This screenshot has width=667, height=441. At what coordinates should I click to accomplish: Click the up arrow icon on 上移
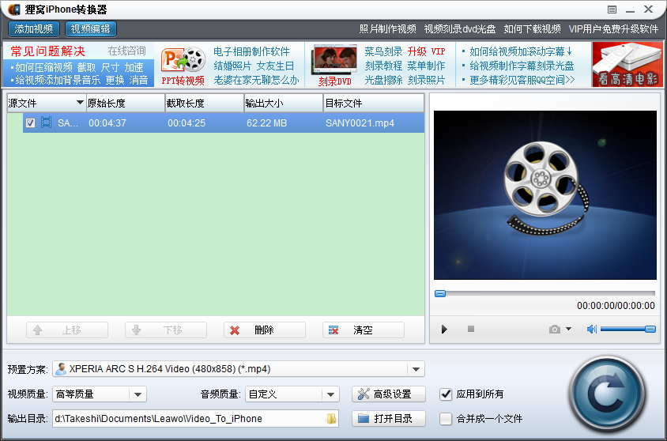37,330
